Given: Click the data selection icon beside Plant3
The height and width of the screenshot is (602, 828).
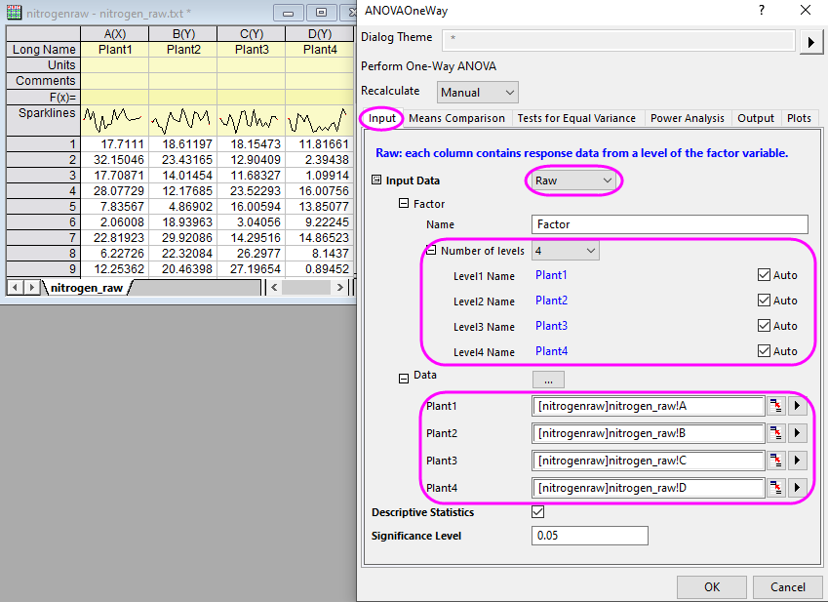Looking at the screenshot, I should (x=775, y=461).
